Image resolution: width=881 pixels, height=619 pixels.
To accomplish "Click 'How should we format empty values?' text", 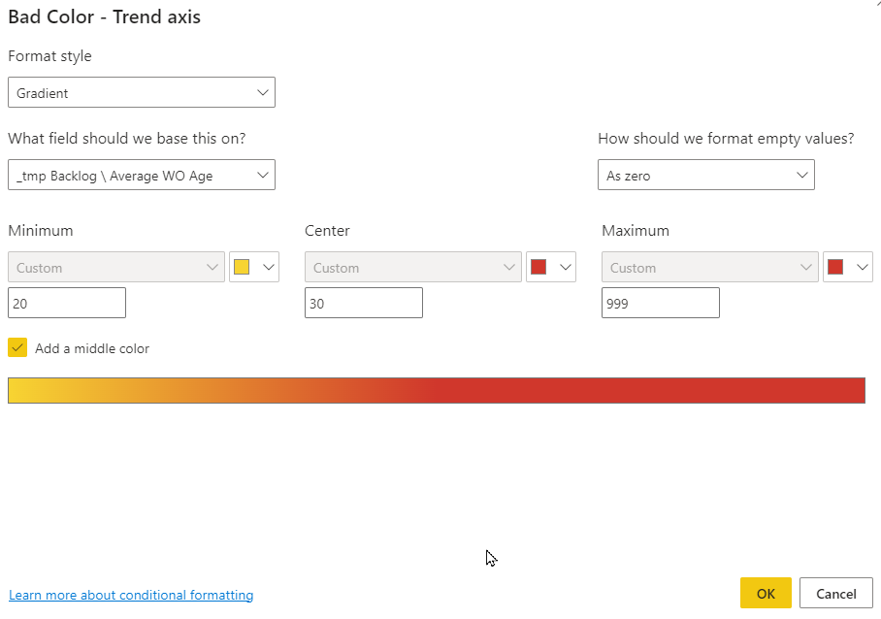I will 726,138.
